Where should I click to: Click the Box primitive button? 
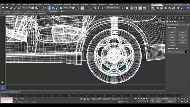click(172, 32)
